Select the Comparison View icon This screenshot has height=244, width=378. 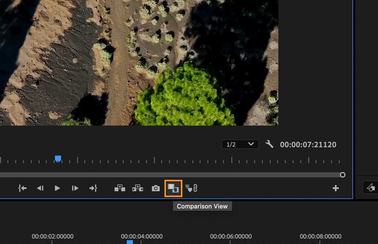click(x=173, y=188)
